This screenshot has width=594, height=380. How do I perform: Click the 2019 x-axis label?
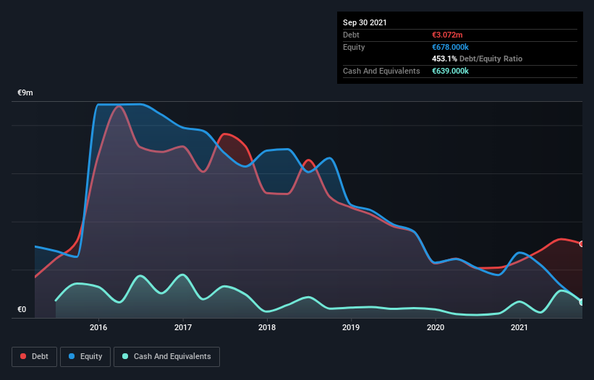(x=351, y=327)
